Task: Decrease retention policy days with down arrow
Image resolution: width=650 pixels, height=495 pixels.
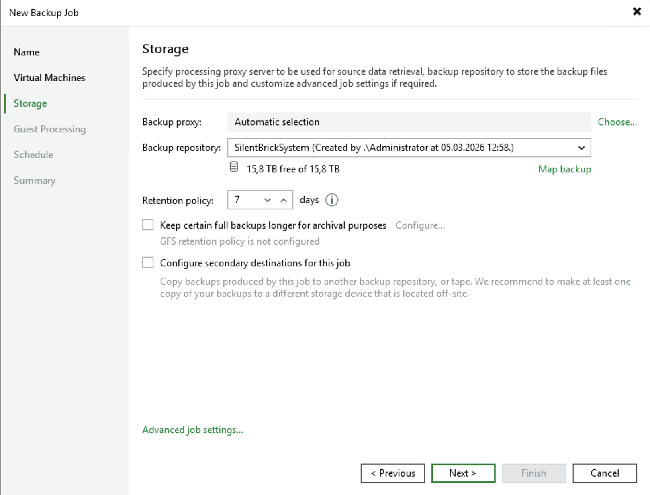Action: tap(268, 200)
